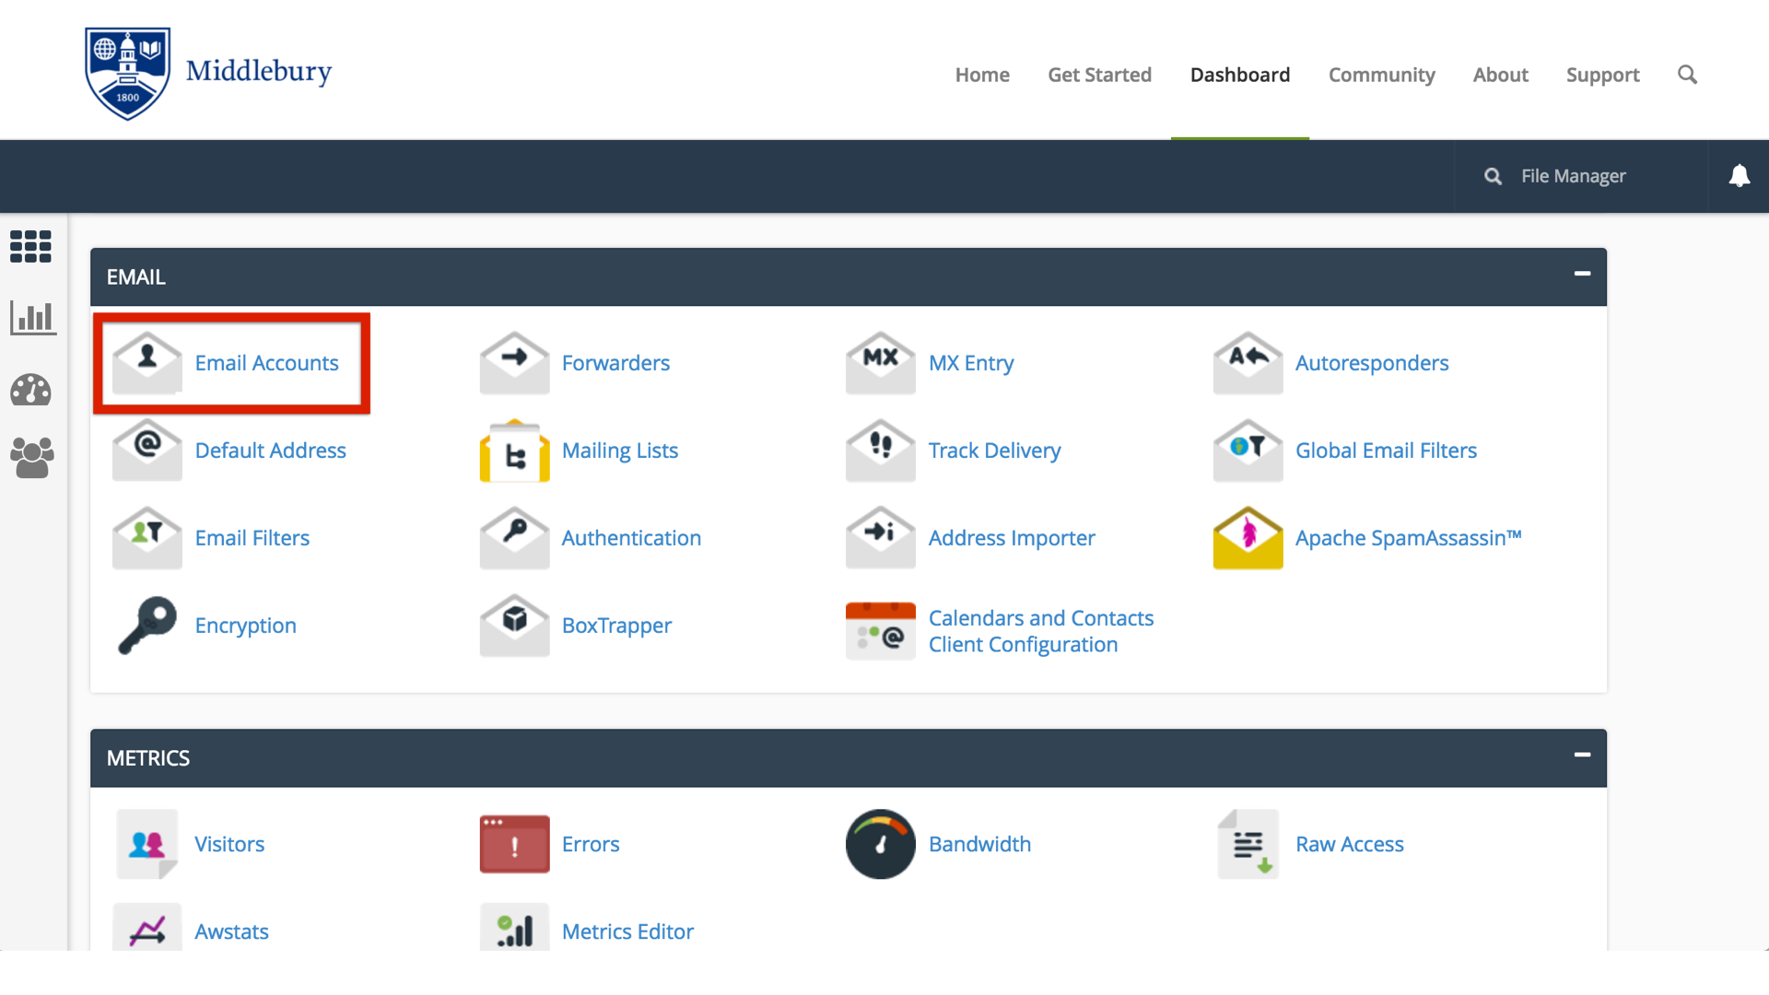Screen dimensions: 1769x995
Task: Collapse the EMAIL section
Action: click(1582, 274)
